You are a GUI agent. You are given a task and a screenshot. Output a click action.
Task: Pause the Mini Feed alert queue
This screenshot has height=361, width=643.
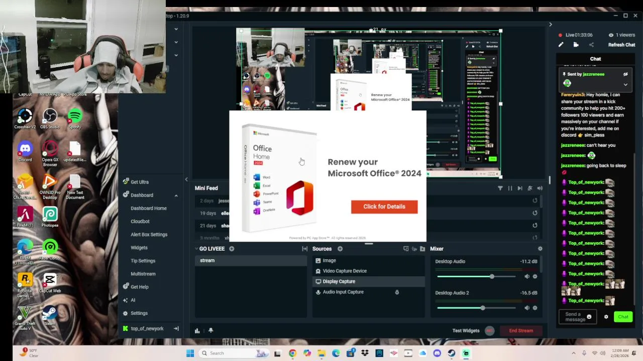coord(510,188)
